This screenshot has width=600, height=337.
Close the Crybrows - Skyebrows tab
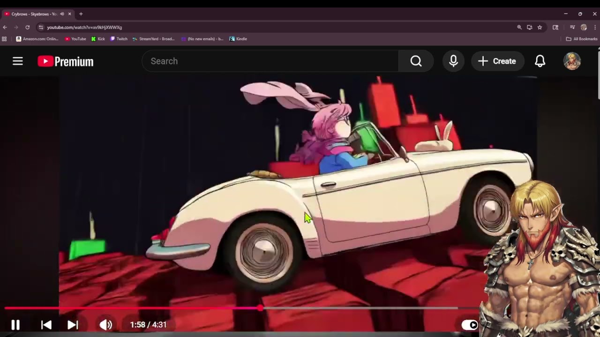pyautogui.click(x=69, y=14)
